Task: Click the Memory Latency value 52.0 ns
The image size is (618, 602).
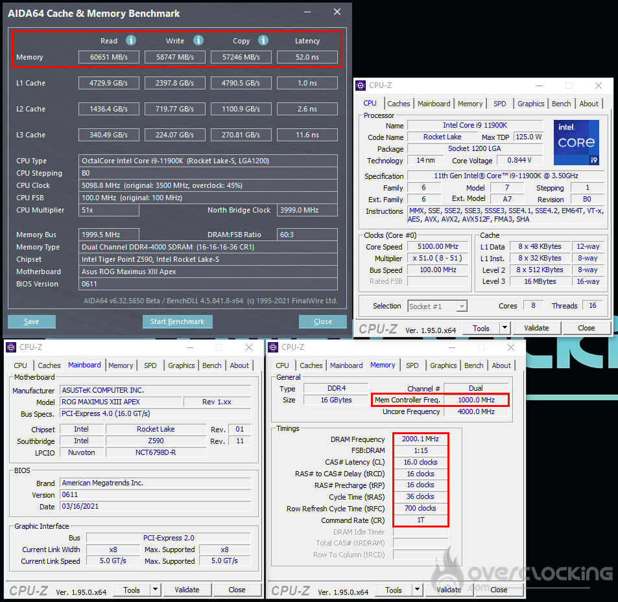Action: [307, 57]
